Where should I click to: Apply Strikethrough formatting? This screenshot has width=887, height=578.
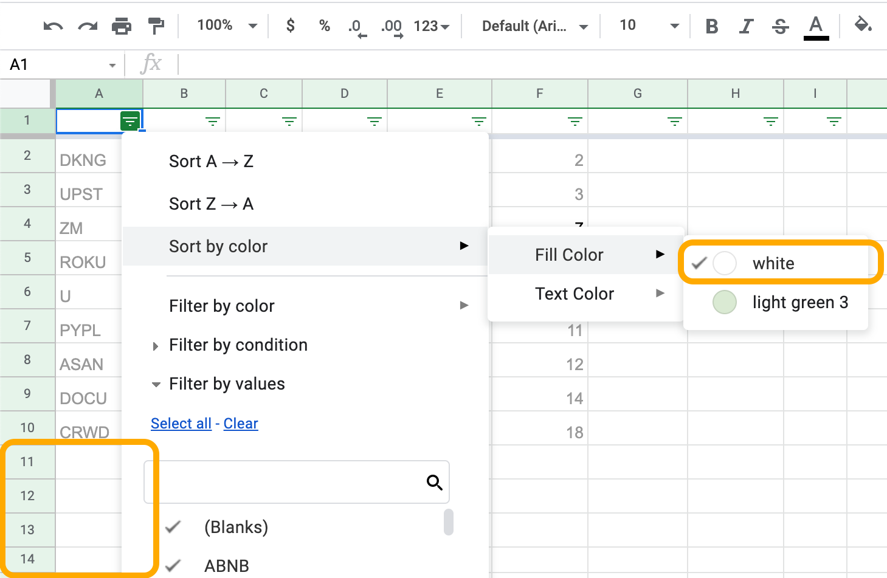[x=780, y=26]
